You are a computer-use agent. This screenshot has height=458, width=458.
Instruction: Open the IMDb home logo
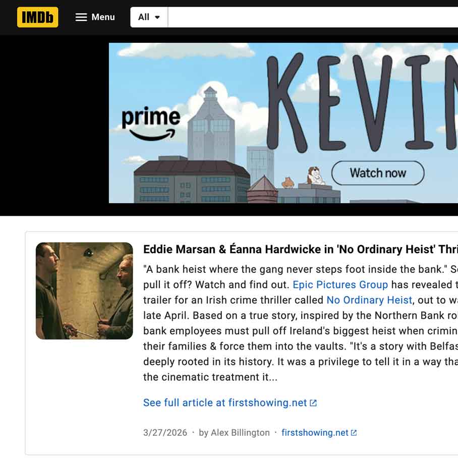click(37, 17)
